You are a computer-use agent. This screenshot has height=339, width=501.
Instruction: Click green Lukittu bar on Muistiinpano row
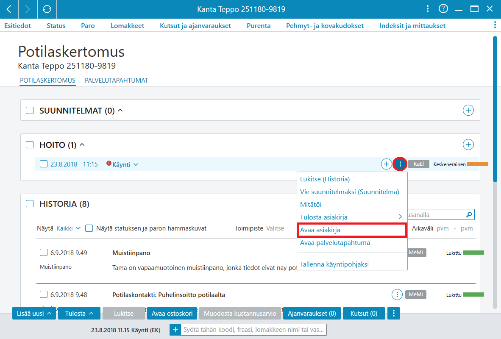click(473, 253)
